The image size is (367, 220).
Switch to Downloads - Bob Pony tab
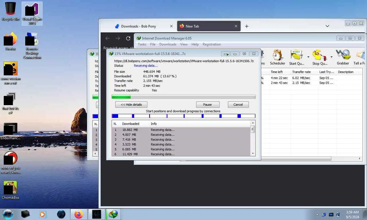144,26
